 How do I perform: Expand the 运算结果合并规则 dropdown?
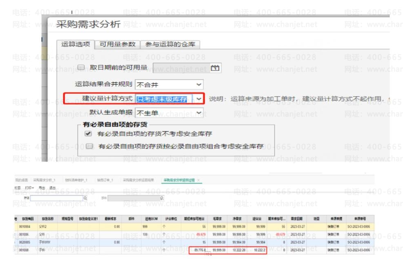(199, 84)
